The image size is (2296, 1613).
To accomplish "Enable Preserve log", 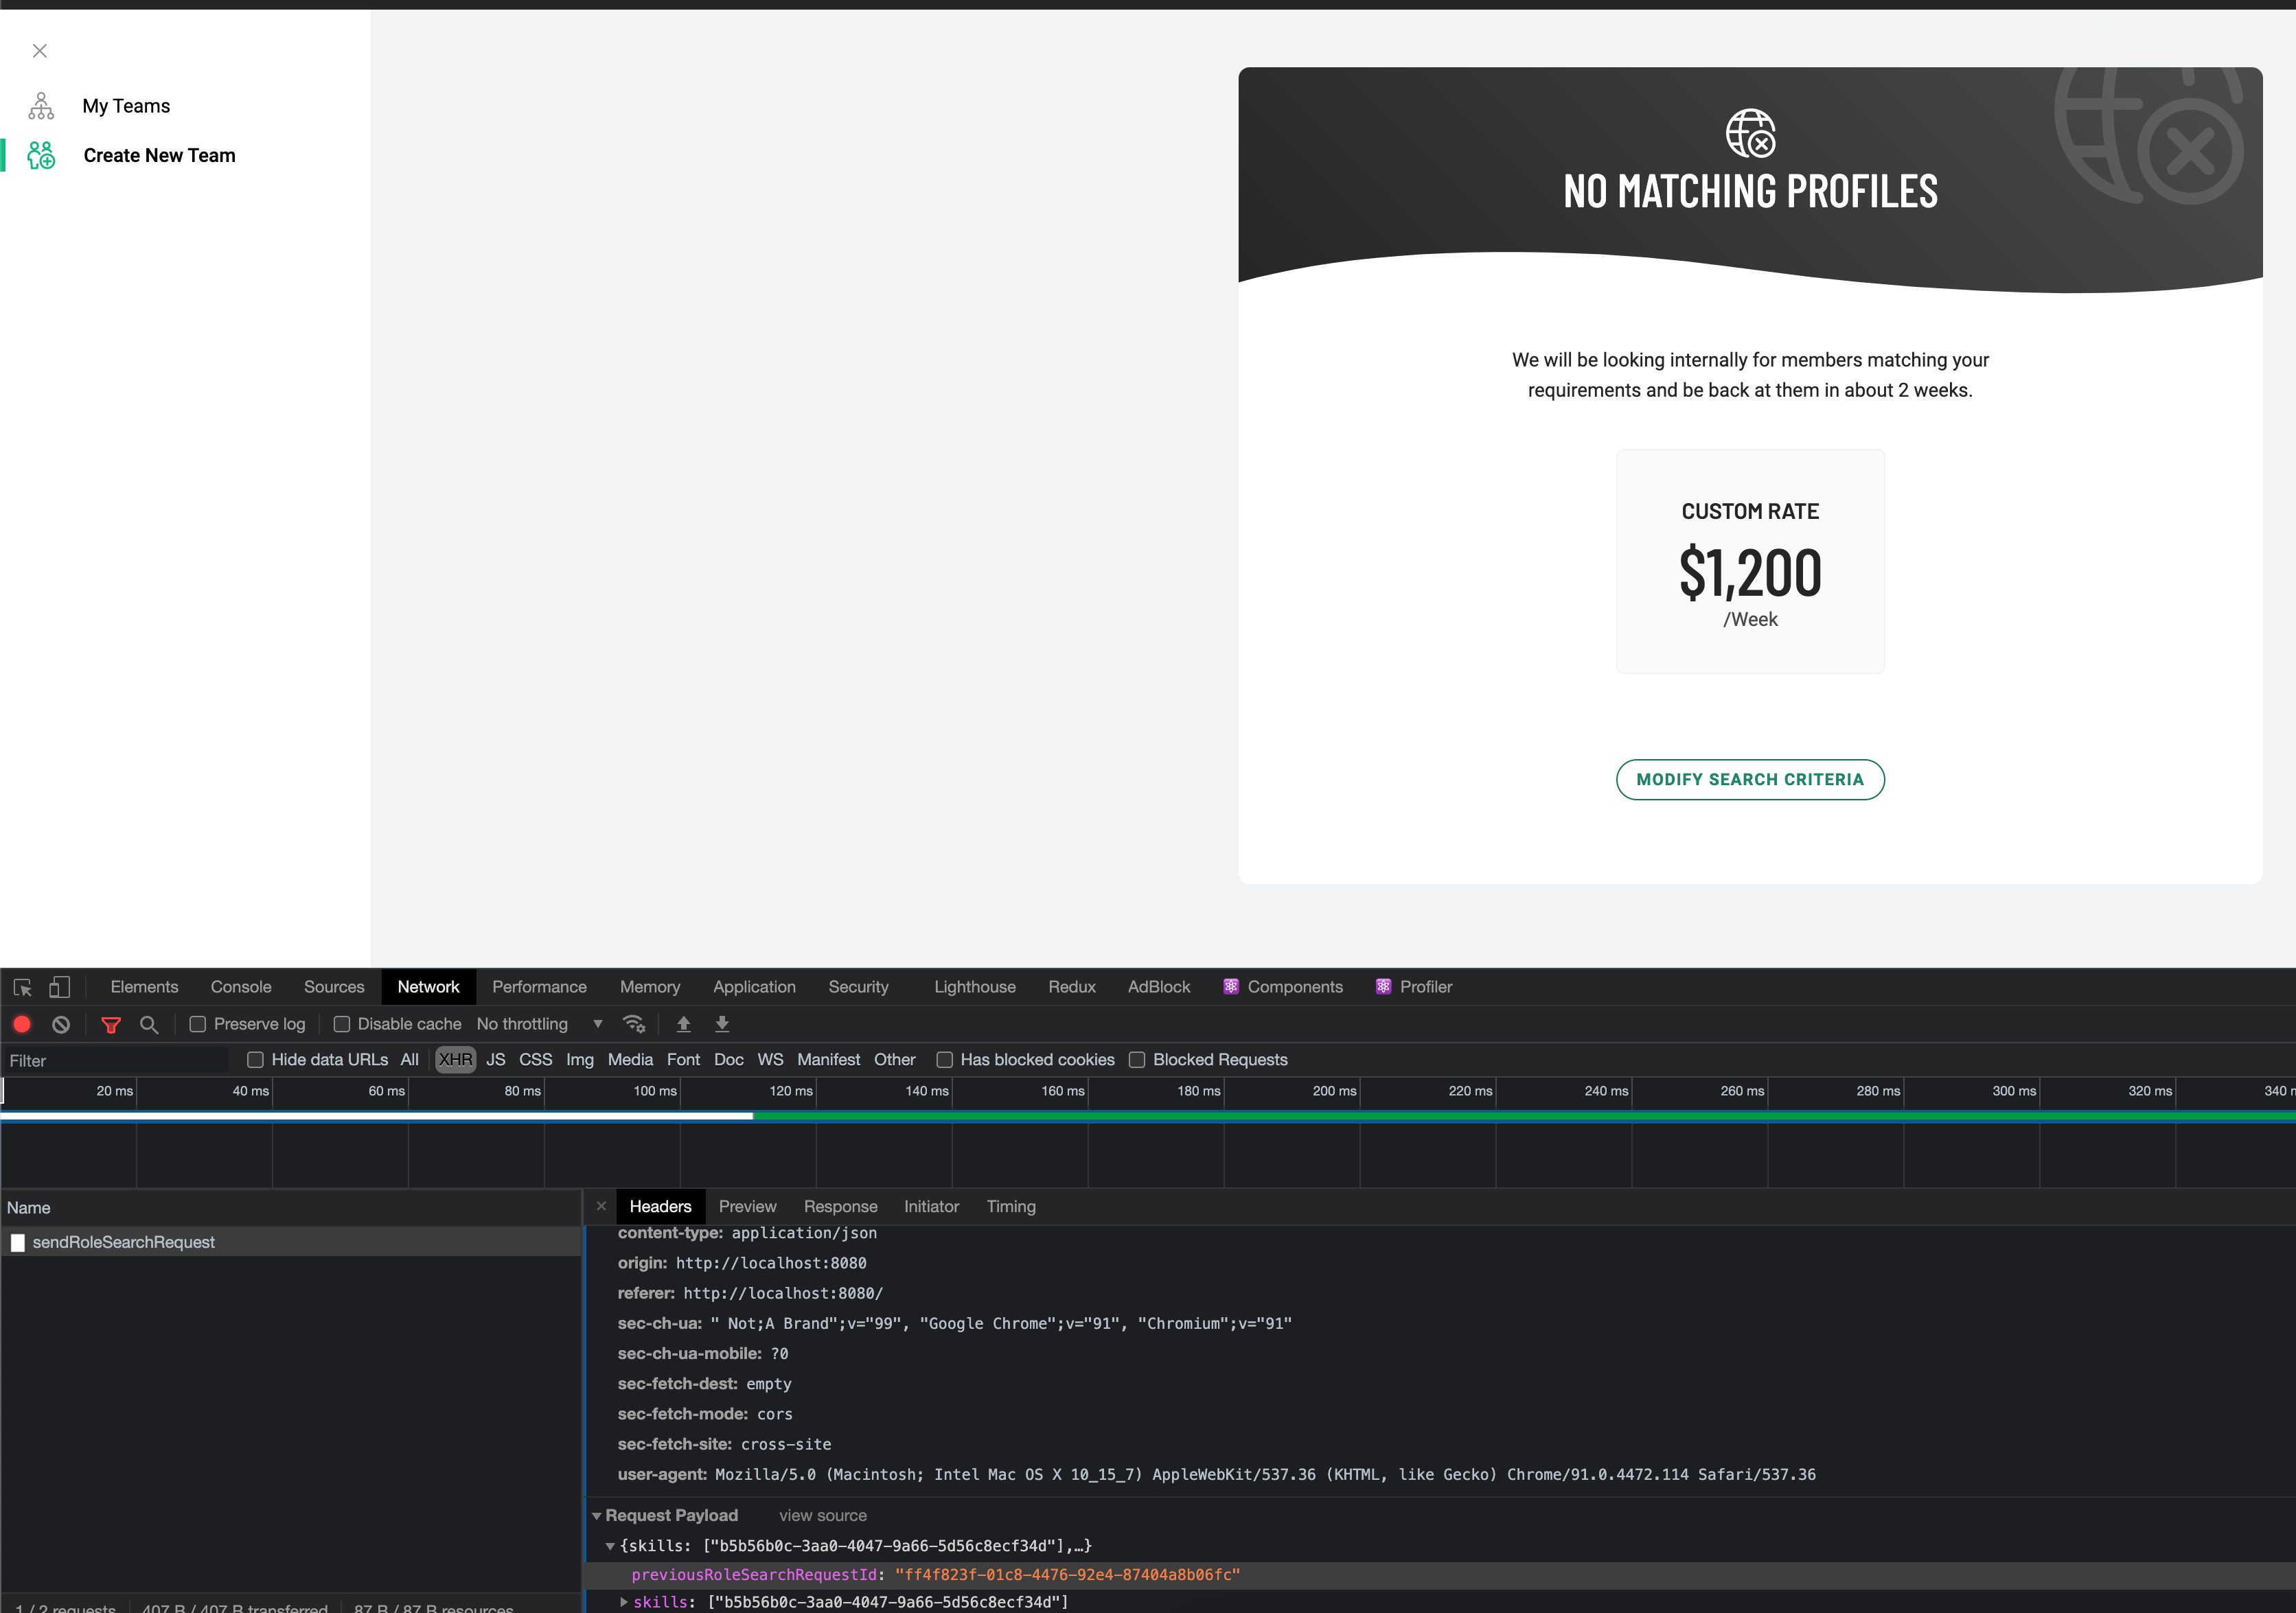I will click(x=199, y=1023).
